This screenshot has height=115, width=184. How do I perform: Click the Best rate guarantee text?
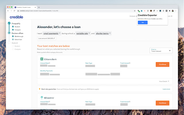49,89
